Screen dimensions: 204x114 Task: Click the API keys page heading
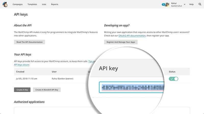coord(21,14)
